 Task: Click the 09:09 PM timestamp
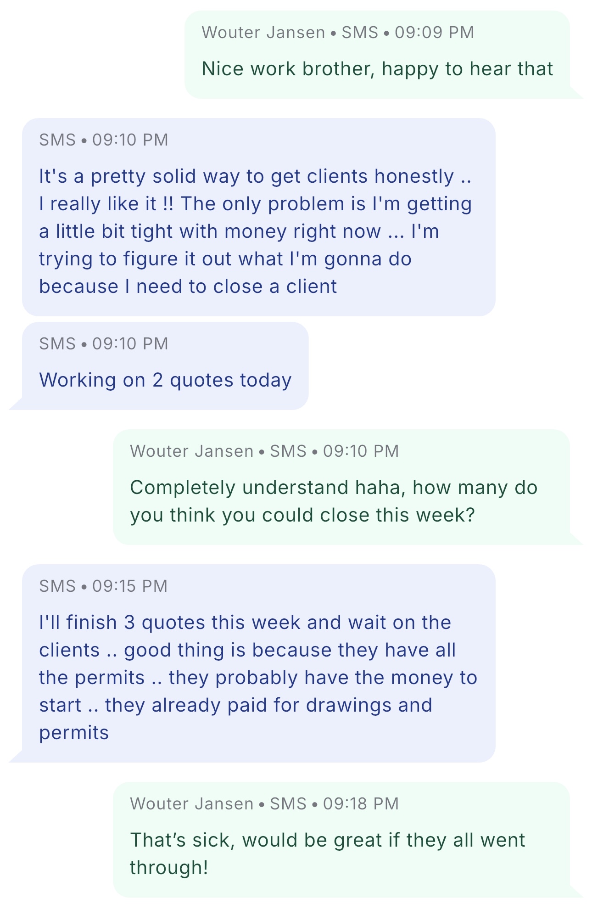(x=434, y=33)
